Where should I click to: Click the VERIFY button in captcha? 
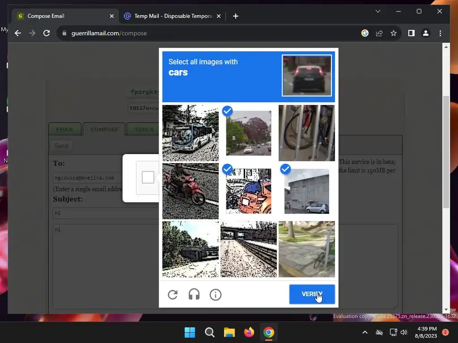coord(312,294)
